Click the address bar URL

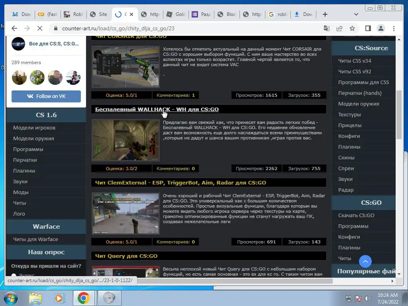(x=118, y=28)
